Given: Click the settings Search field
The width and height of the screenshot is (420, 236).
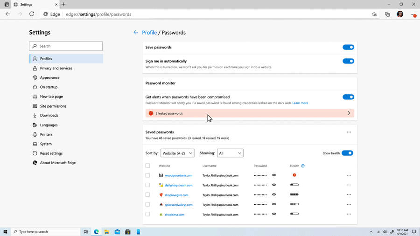Looking at the screenshot, I should tap(66, 46).
